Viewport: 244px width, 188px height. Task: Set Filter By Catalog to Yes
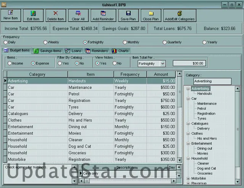[60, 63]
